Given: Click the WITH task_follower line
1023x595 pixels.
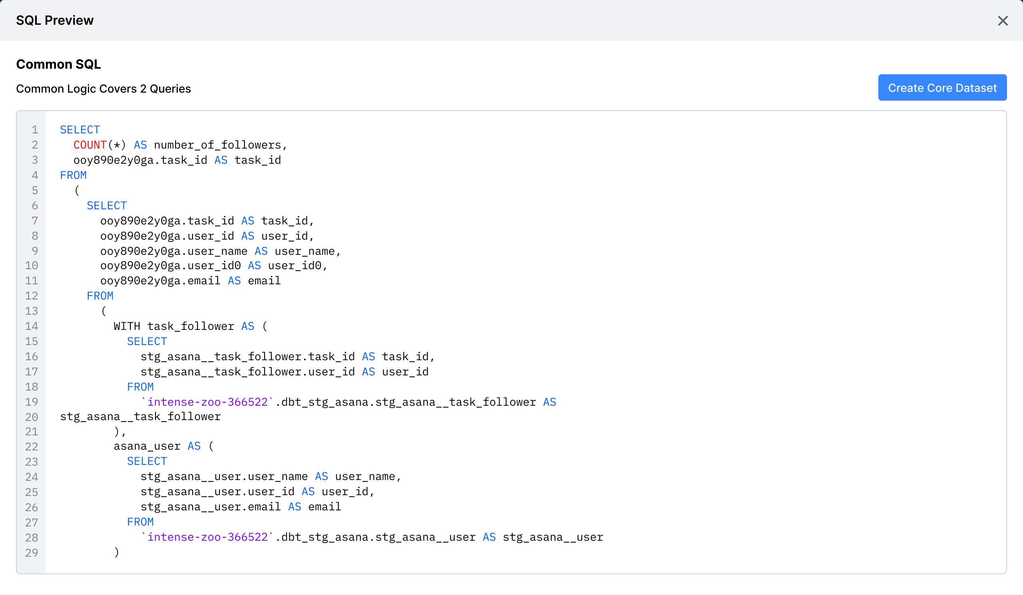Looking at the screenshot, I should click(174, 326).
